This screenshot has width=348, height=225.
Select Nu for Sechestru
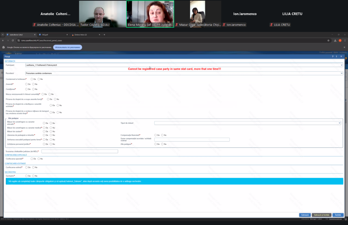point(33,176)
